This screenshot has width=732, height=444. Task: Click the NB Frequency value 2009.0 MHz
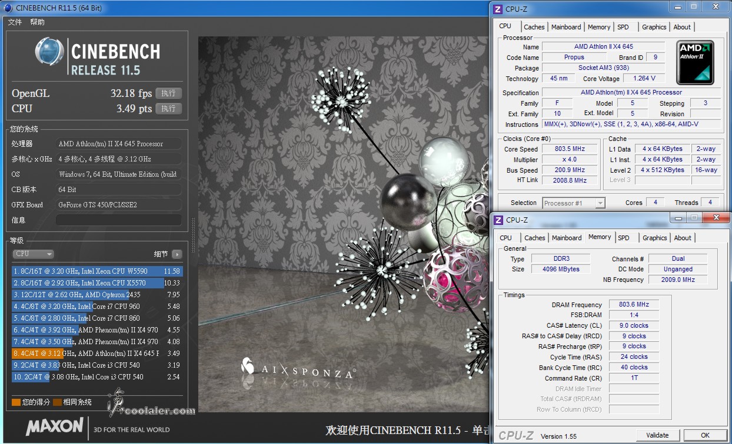(678, 280)
